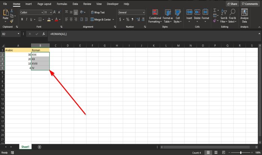The width and height of the screenshot is (262, 155).
Task: Click the Decrease Indent icon
Action: point(82,19)
